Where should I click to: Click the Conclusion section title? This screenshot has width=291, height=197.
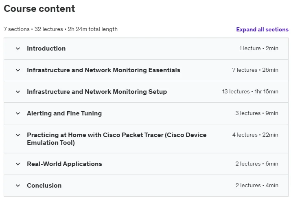click(44, 185)
